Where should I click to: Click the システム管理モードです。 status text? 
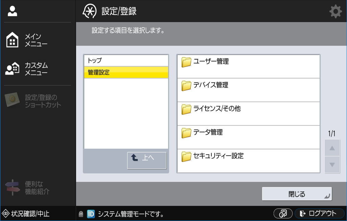point(131,214)
